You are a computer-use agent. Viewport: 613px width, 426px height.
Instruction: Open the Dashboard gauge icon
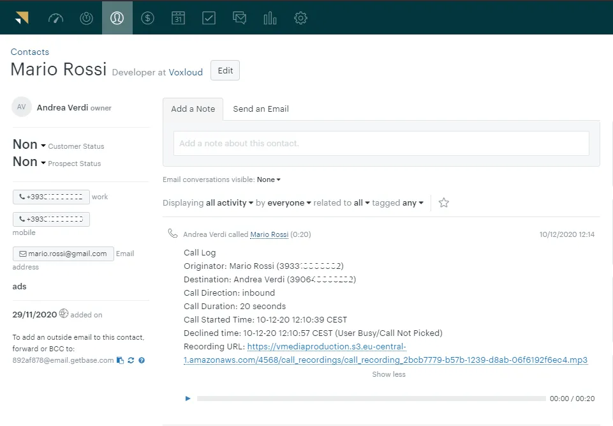point(55,18)
